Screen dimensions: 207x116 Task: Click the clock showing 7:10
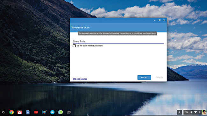[186, 112]
